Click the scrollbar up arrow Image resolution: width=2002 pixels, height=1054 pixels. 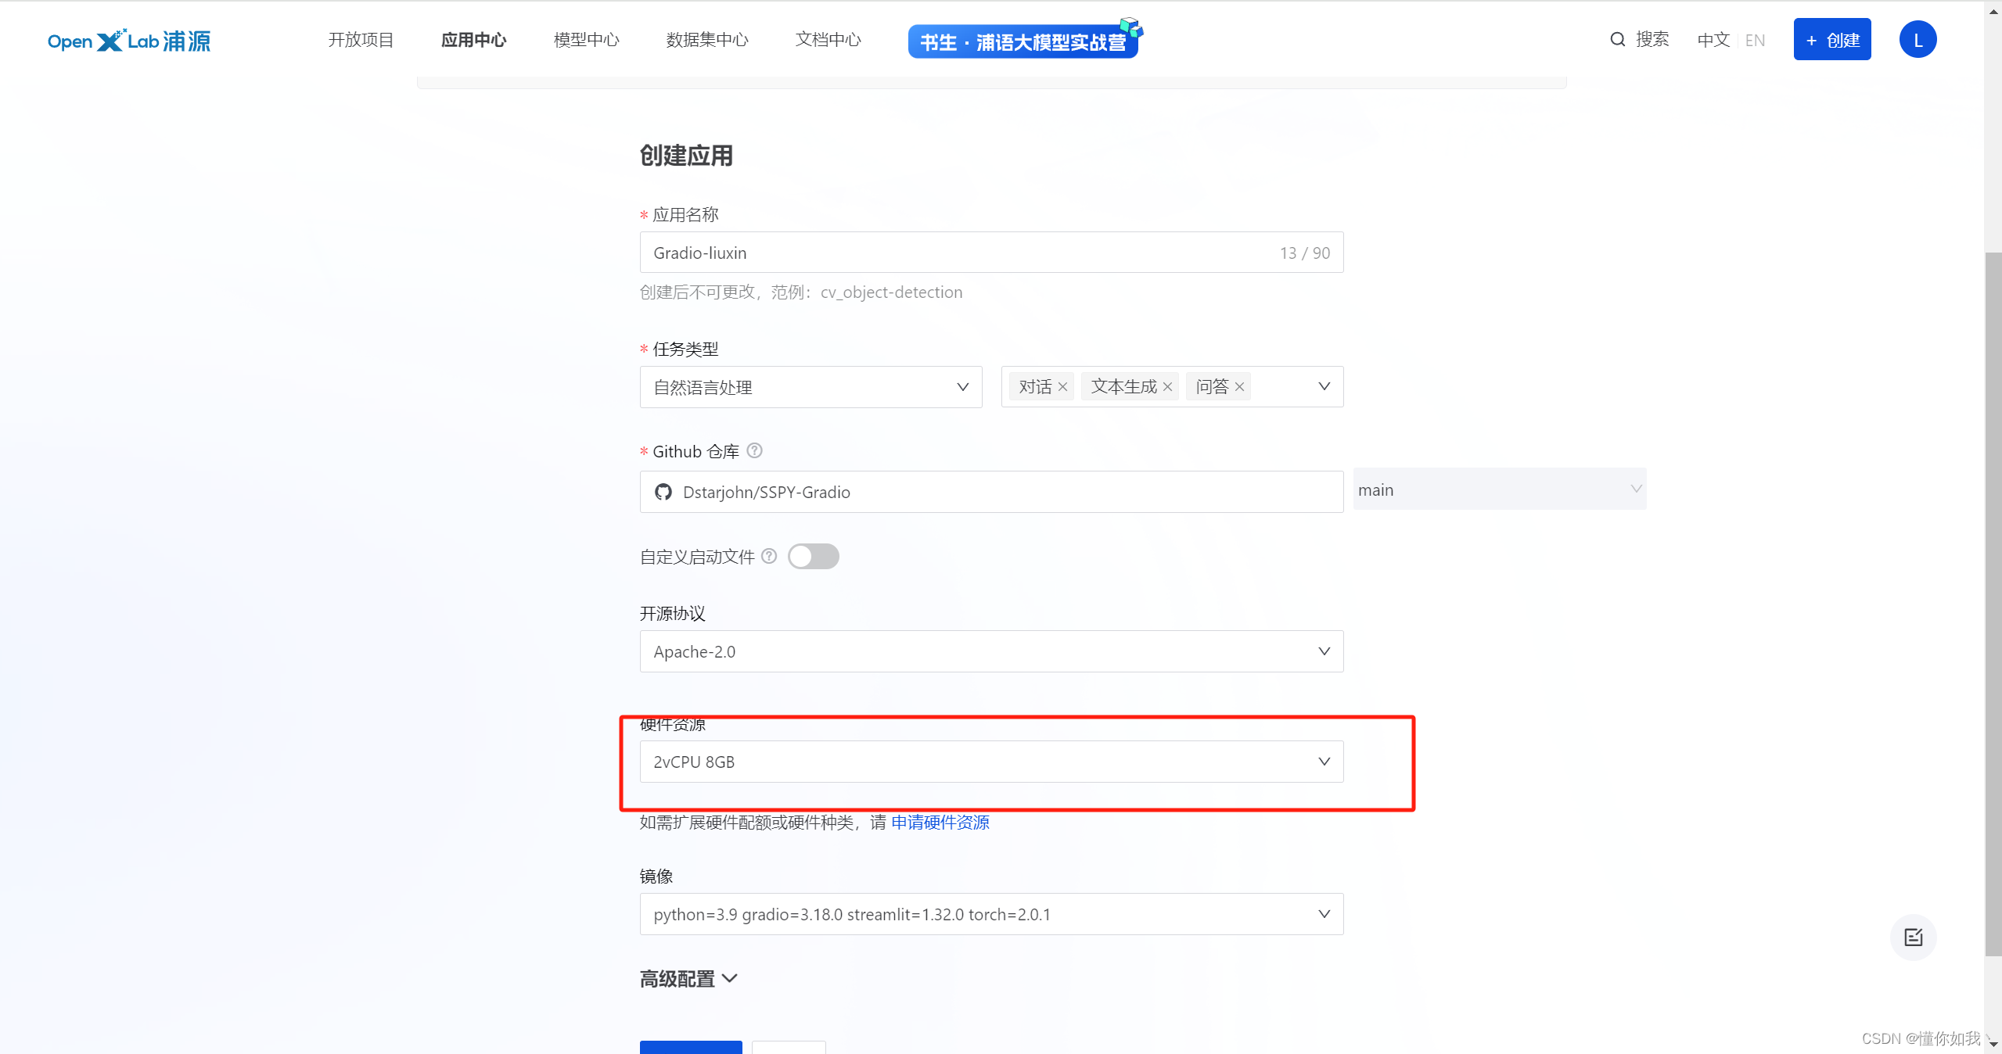pos(1993,11)
